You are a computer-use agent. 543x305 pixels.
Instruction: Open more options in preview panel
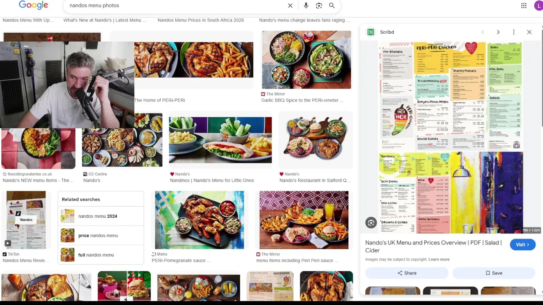point(514,32)
